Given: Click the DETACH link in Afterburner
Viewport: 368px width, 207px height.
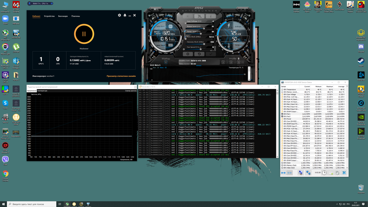Looking at the screenshot, I should pyautogui.click(x=199, y=66).
